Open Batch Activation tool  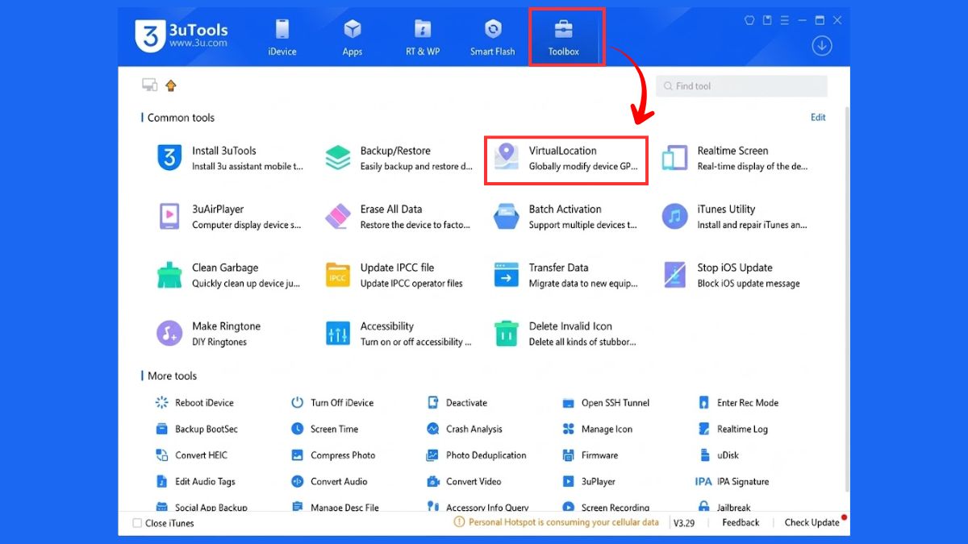tap(566, 216)
